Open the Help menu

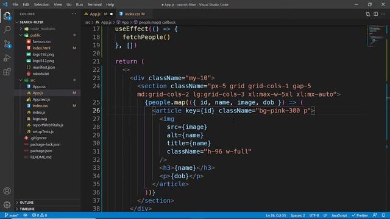110,4
